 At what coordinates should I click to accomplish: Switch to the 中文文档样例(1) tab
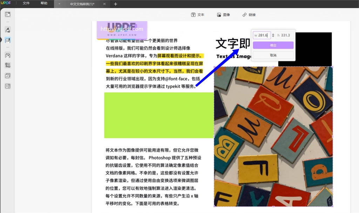click(x=82, y=4)
